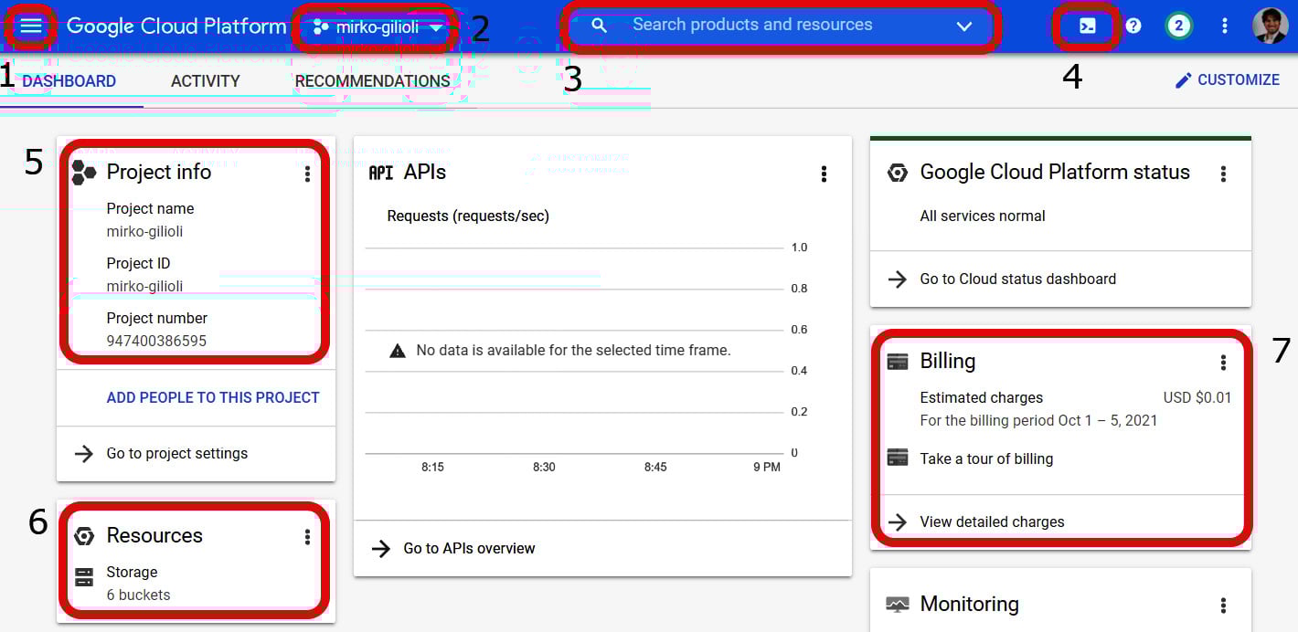This screenshot has height=632, width=1298.
Task: Switch to the Dashboard tab
Action: pyautogui.click(x=69, y=81)
